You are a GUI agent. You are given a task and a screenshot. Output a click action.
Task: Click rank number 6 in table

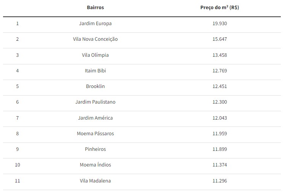tap(17, 102)
